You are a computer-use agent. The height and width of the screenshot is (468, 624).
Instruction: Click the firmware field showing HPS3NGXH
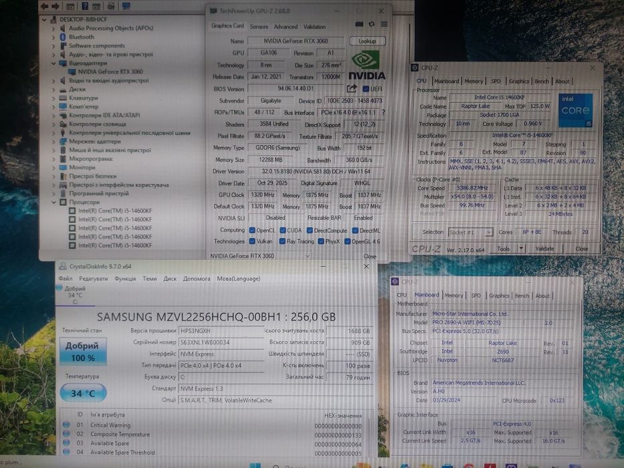(x=221, y=331)
